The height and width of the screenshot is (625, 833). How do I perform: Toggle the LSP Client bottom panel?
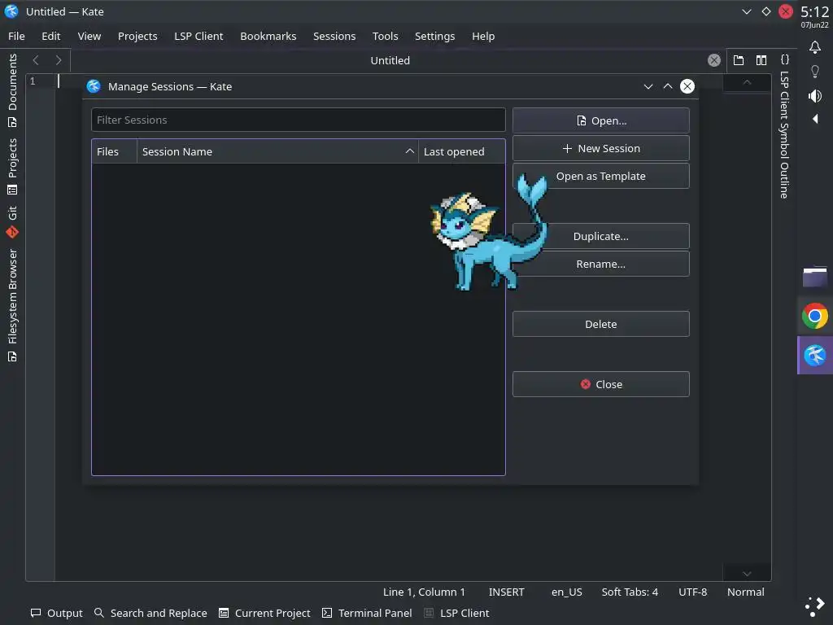(457, 613)
